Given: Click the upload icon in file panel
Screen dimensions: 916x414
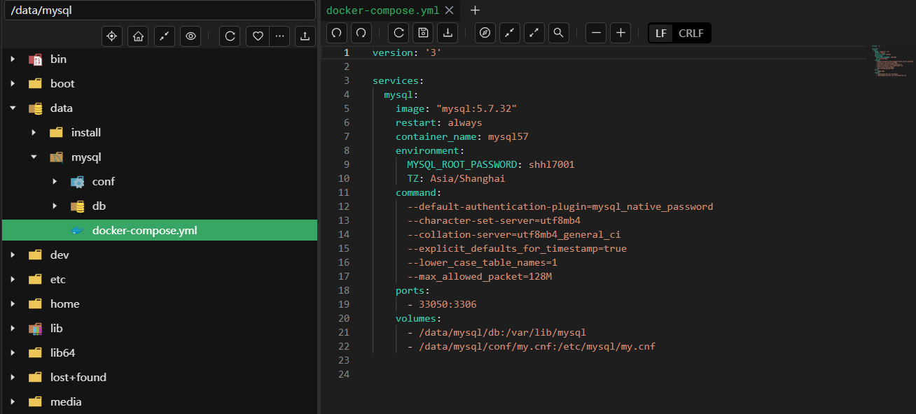Looking at the screenshot, I should [305, 36].
